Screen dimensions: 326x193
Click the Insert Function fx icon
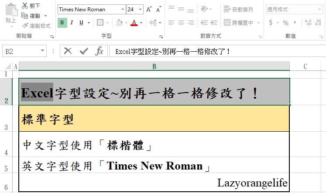tap(100, 51)
